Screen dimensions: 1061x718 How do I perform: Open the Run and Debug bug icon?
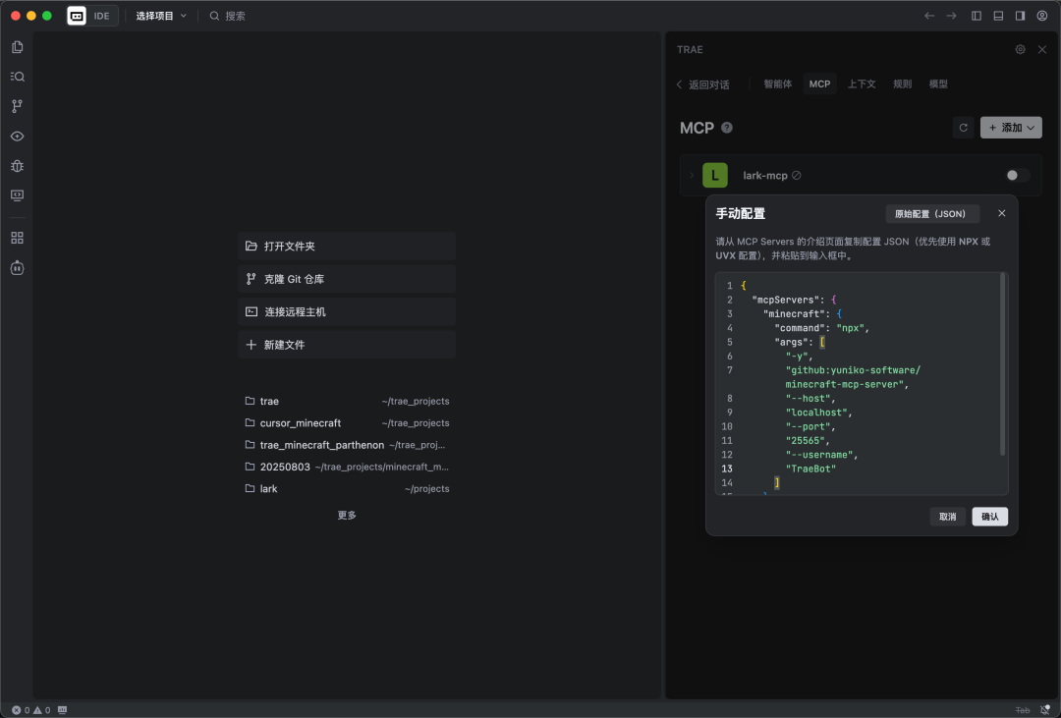pos(17,166)
